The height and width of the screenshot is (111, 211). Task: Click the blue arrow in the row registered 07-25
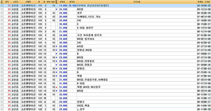coord(56,72)
